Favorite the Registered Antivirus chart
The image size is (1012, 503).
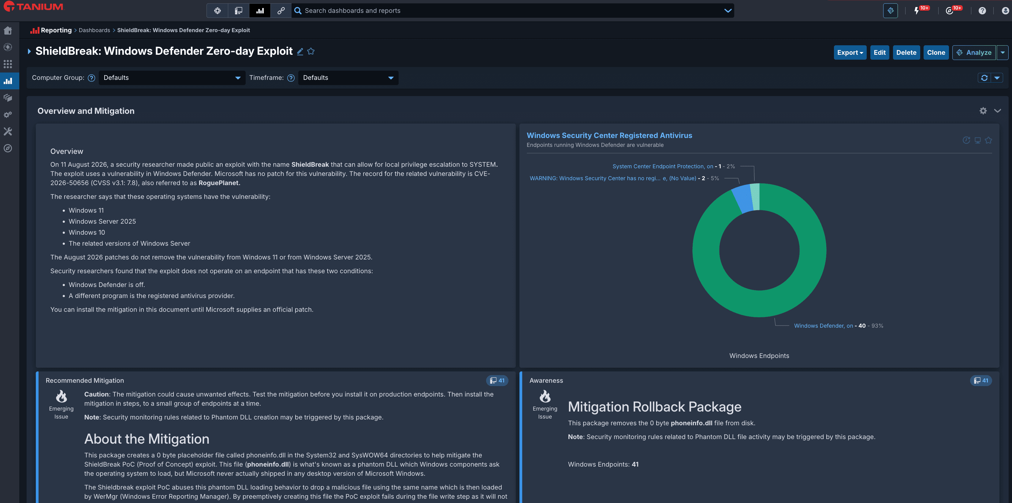[x=988, y=140]
